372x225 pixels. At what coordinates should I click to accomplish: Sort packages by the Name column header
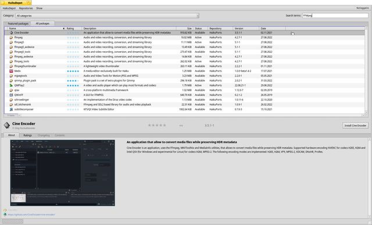click(35, 28)
